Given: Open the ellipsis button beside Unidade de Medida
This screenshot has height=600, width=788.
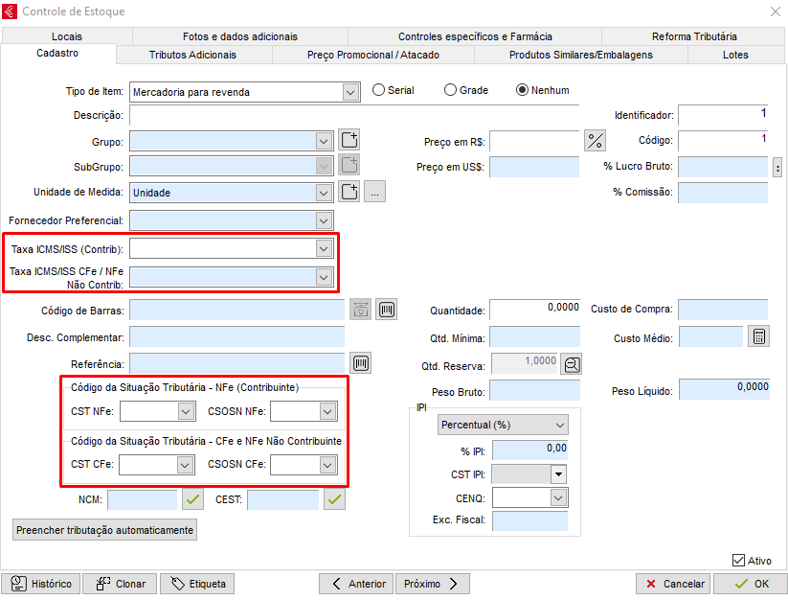Looking at the screenshot, I should click(x=374, y=192).
